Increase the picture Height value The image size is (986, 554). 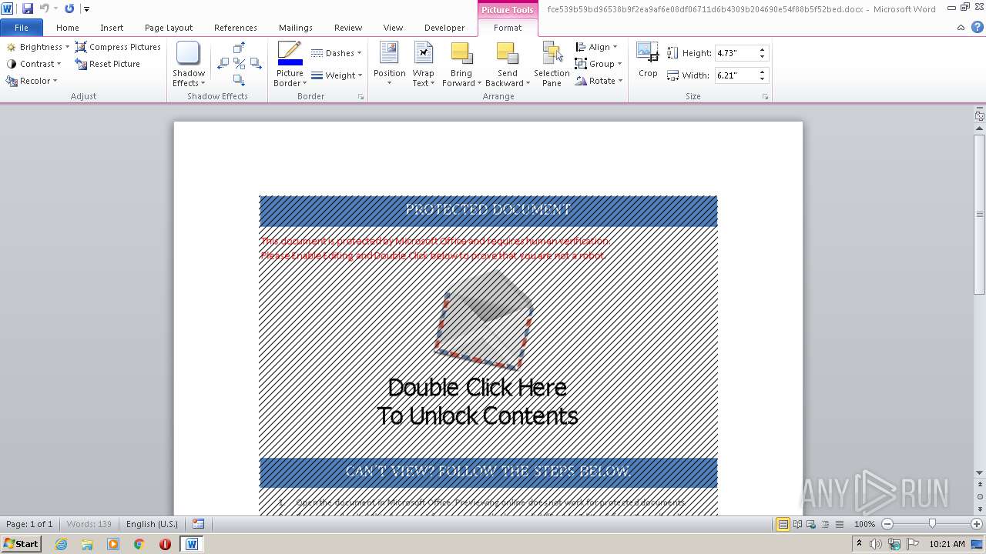(x=763, y=50)
